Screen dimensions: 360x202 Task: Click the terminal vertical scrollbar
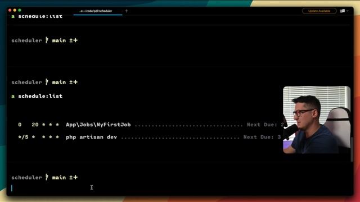coord(352,149)
